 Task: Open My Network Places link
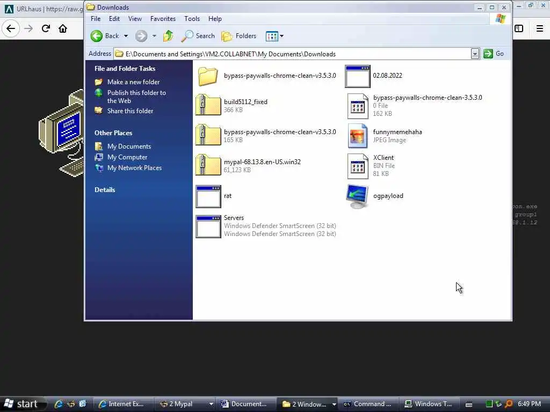pos(135,168)
